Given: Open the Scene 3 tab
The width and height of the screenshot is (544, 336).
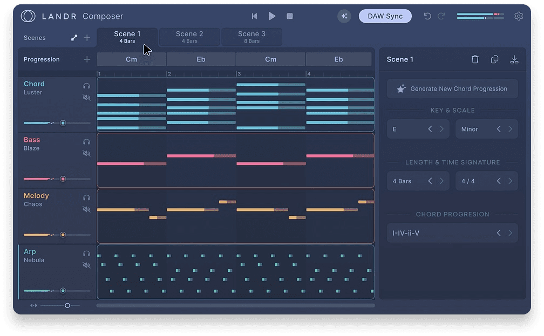Looking at the screenshot, I should pos(251,36).
